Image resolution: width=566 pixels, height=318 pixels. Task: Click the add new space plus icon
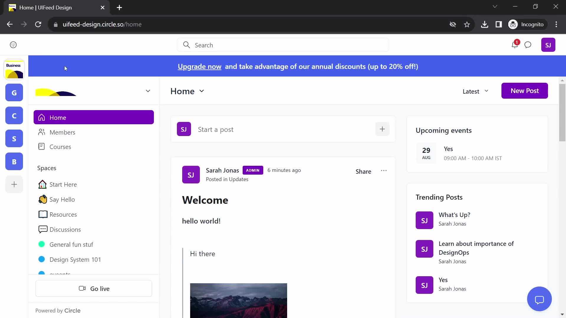pos(14,184)
